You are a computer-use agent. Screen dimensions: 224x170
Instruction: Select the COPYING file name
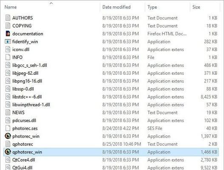(22, 26)
